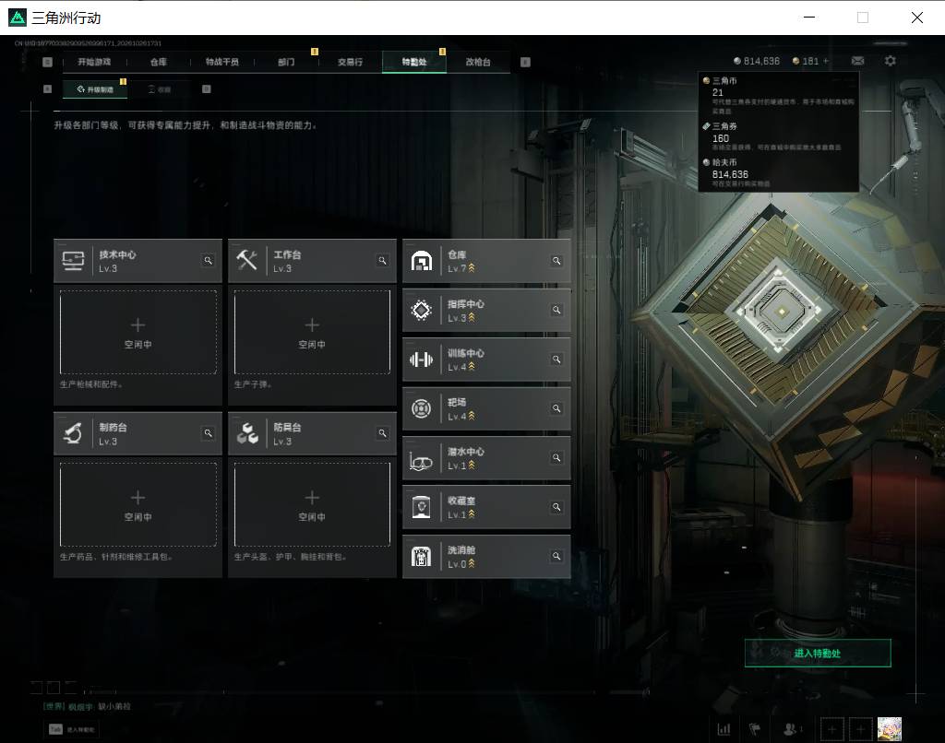Open the 潜水中心 diving goggles entry

tap(486, 458)
